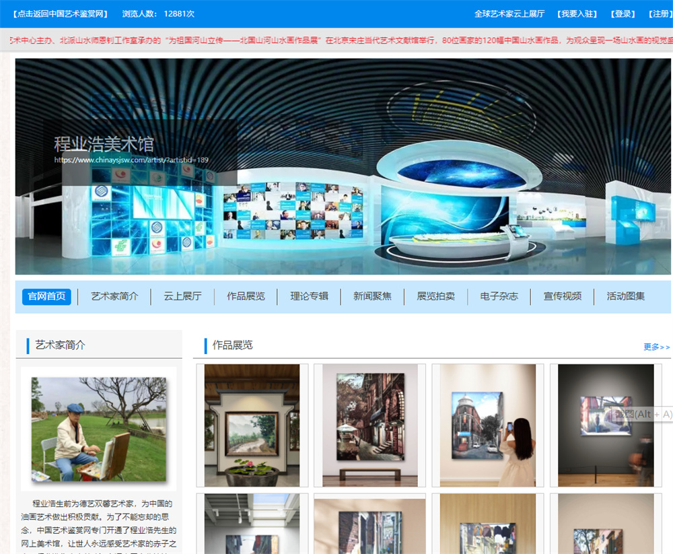The height and width of the screenshot is (554, 673).
Task: Open the 云上展厅 navigation tab
Action: coord(182,296)
